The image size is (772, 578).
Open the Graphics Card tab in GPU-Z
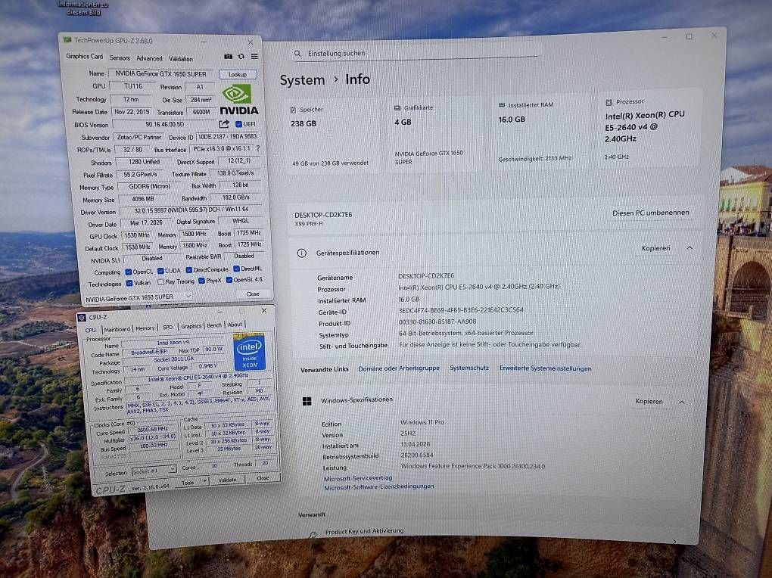click(85, 56)
